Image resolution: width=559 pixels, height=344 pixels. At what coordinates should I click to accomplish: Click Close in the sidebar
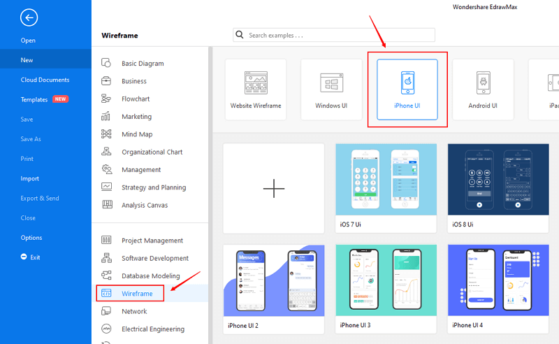click(28, 217)
